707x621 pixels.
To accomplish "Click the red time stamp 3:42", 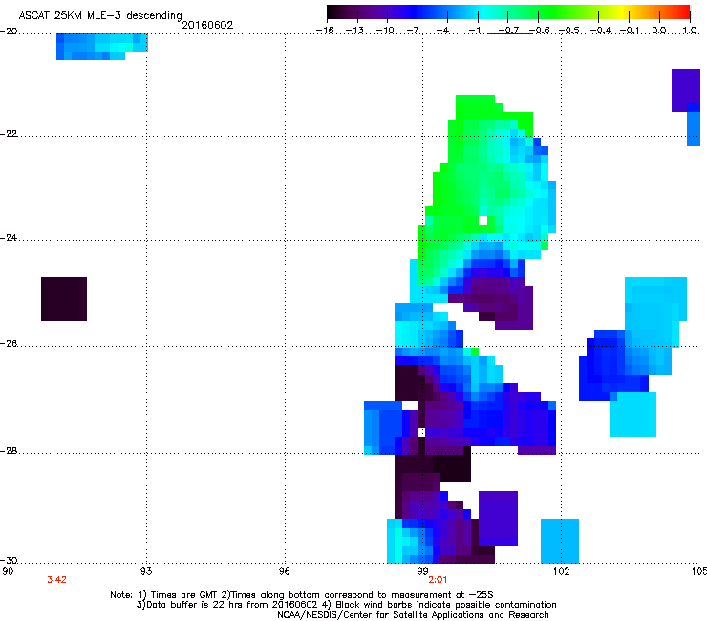I will (56, 580).
